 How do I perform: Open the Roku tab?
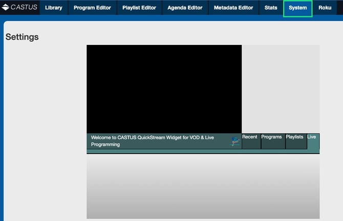coord(325,8)
